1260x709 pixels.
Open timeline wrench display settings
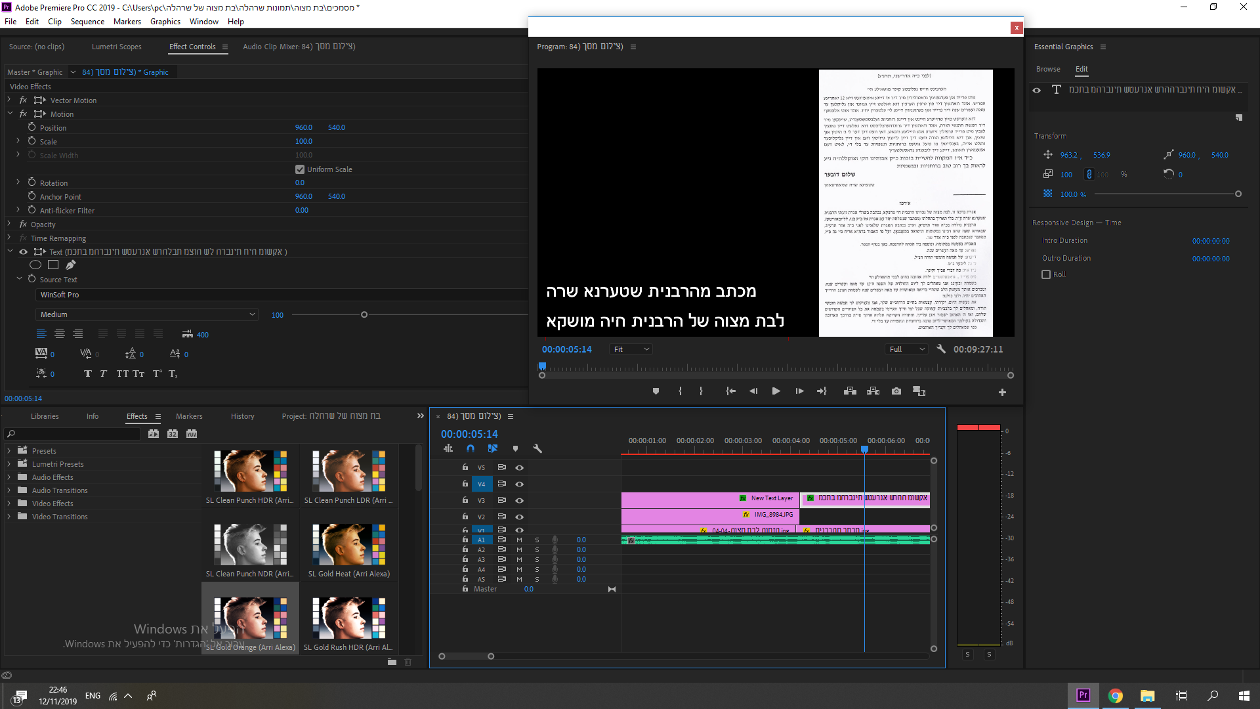[537, 449]
